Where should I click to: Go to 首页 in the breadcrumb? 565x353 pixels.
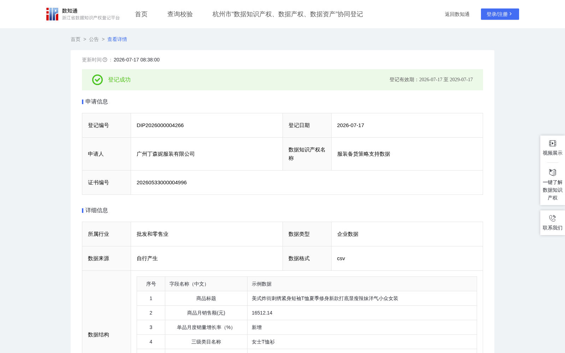point(76,39)
